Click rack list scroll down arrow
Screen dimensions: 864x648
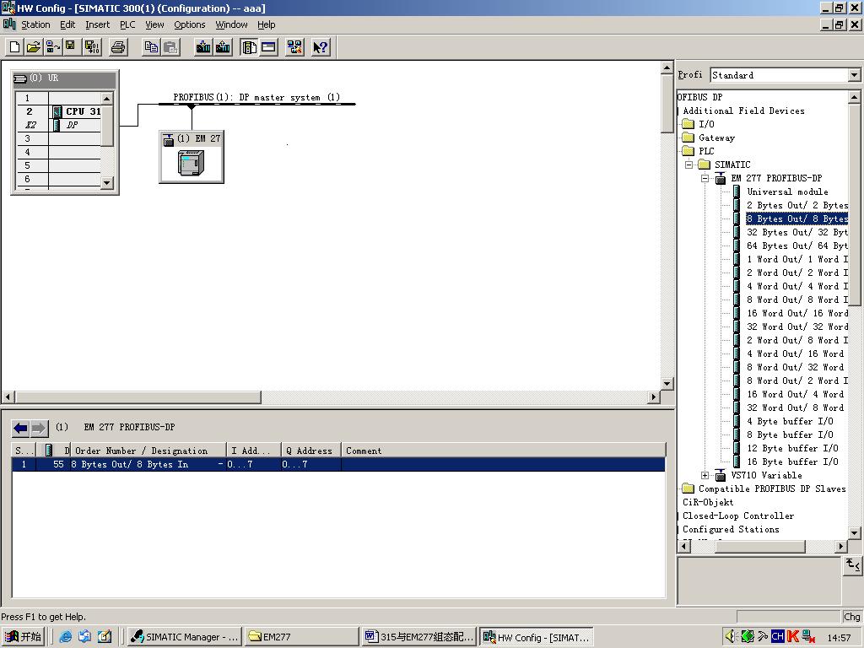click(107, 183)
